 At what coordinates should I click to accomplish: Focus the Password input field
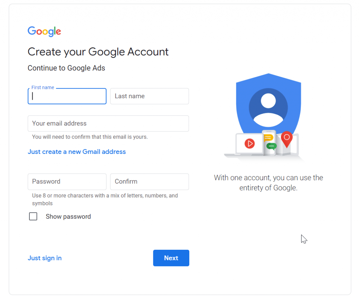pyautogui.click(x=67, y=182)
